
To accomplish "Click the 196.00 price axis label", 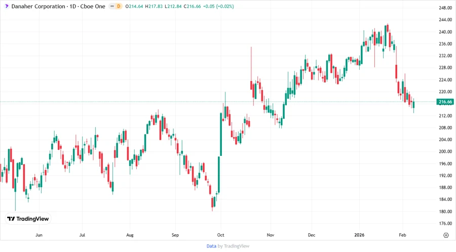I will click(445, 164).
